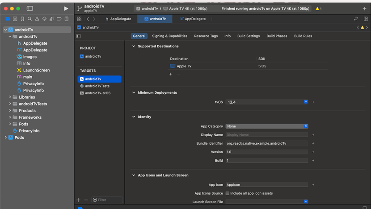Open the main file in navigator
Viewport: 371px width, 209px height.
(27, 77)
